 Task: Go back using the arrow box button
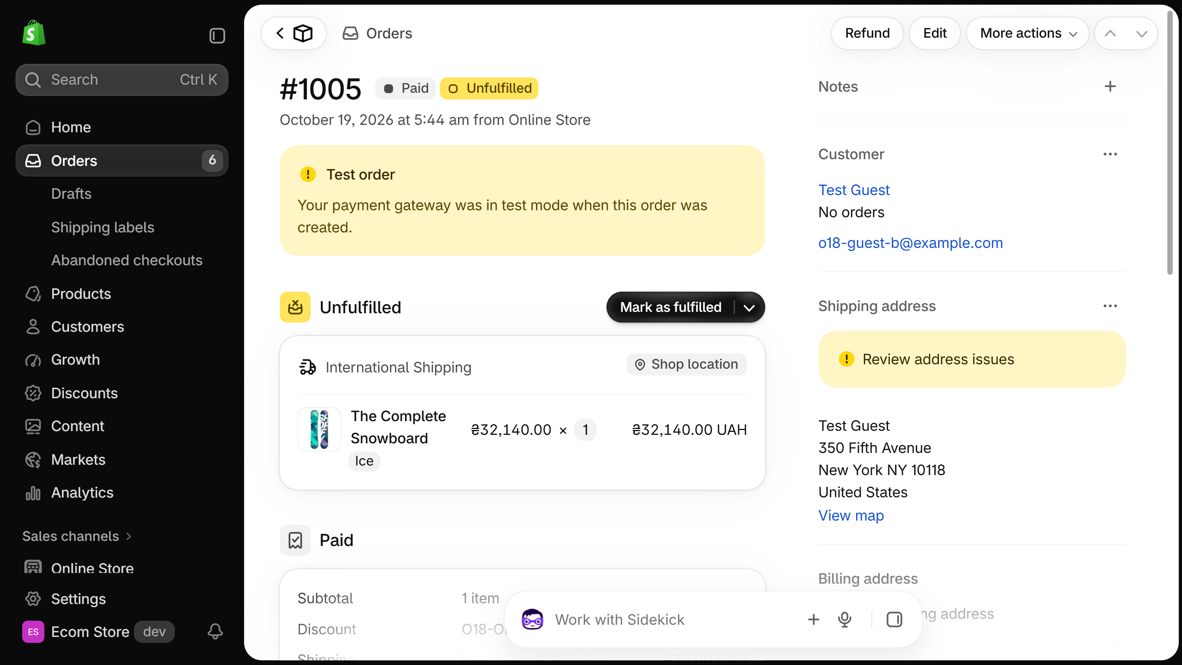pyautogui.click(x=294, y=33)
